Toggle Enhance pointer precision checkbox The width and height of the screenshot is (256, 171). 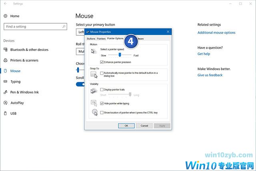[x=102, y=62]
